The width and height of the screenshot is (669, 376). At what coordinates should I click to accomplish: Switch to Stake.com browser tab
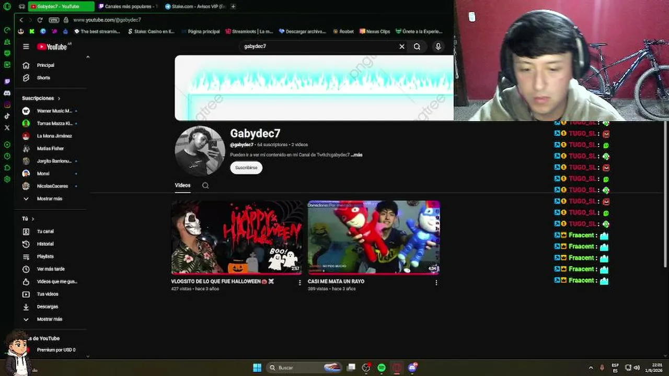pyautogui.click(x=194, y=6)
